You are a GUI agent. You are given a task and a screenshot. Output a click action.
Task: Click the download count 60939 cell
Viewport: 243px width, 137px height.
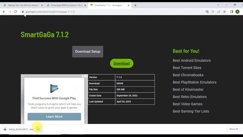click(x=135, y=83)
